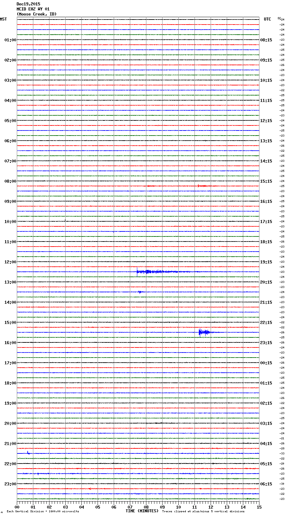
Task: Select the "19:00" MST hour label
Action: point(10,403)
